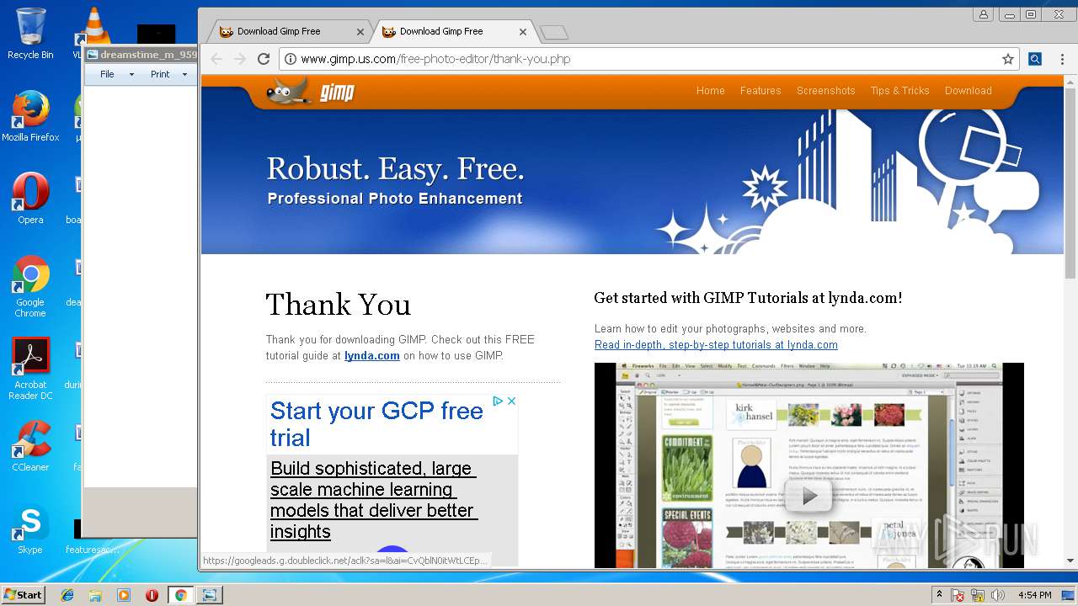Open the network tray icon
Screen dimensions: 1078x606
978,595
